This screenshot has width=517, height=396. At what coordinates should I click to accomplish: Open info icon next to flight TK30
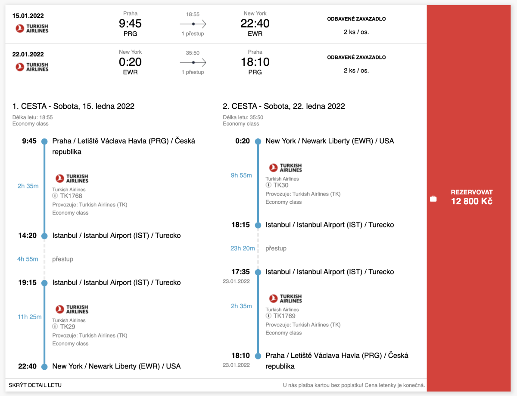(x=269, y=185)
